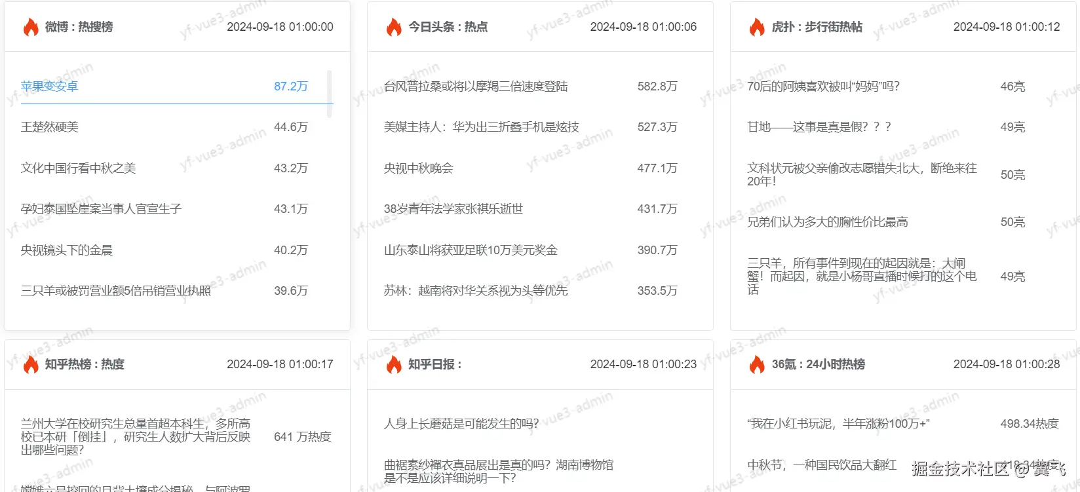Click the 36氪 timestamp 2024-09-18 01:00:28
Viewport: 1080px width, 492px height.
tap(1006, 364)
